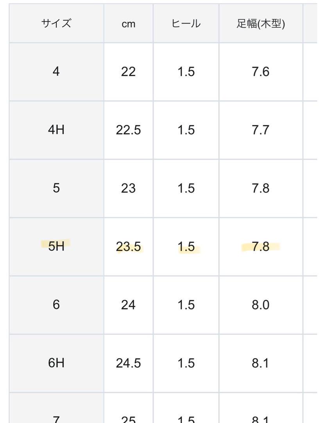Select the size 6 row label
The height and width of the screenshot is (423, 321).
point(56,305)
